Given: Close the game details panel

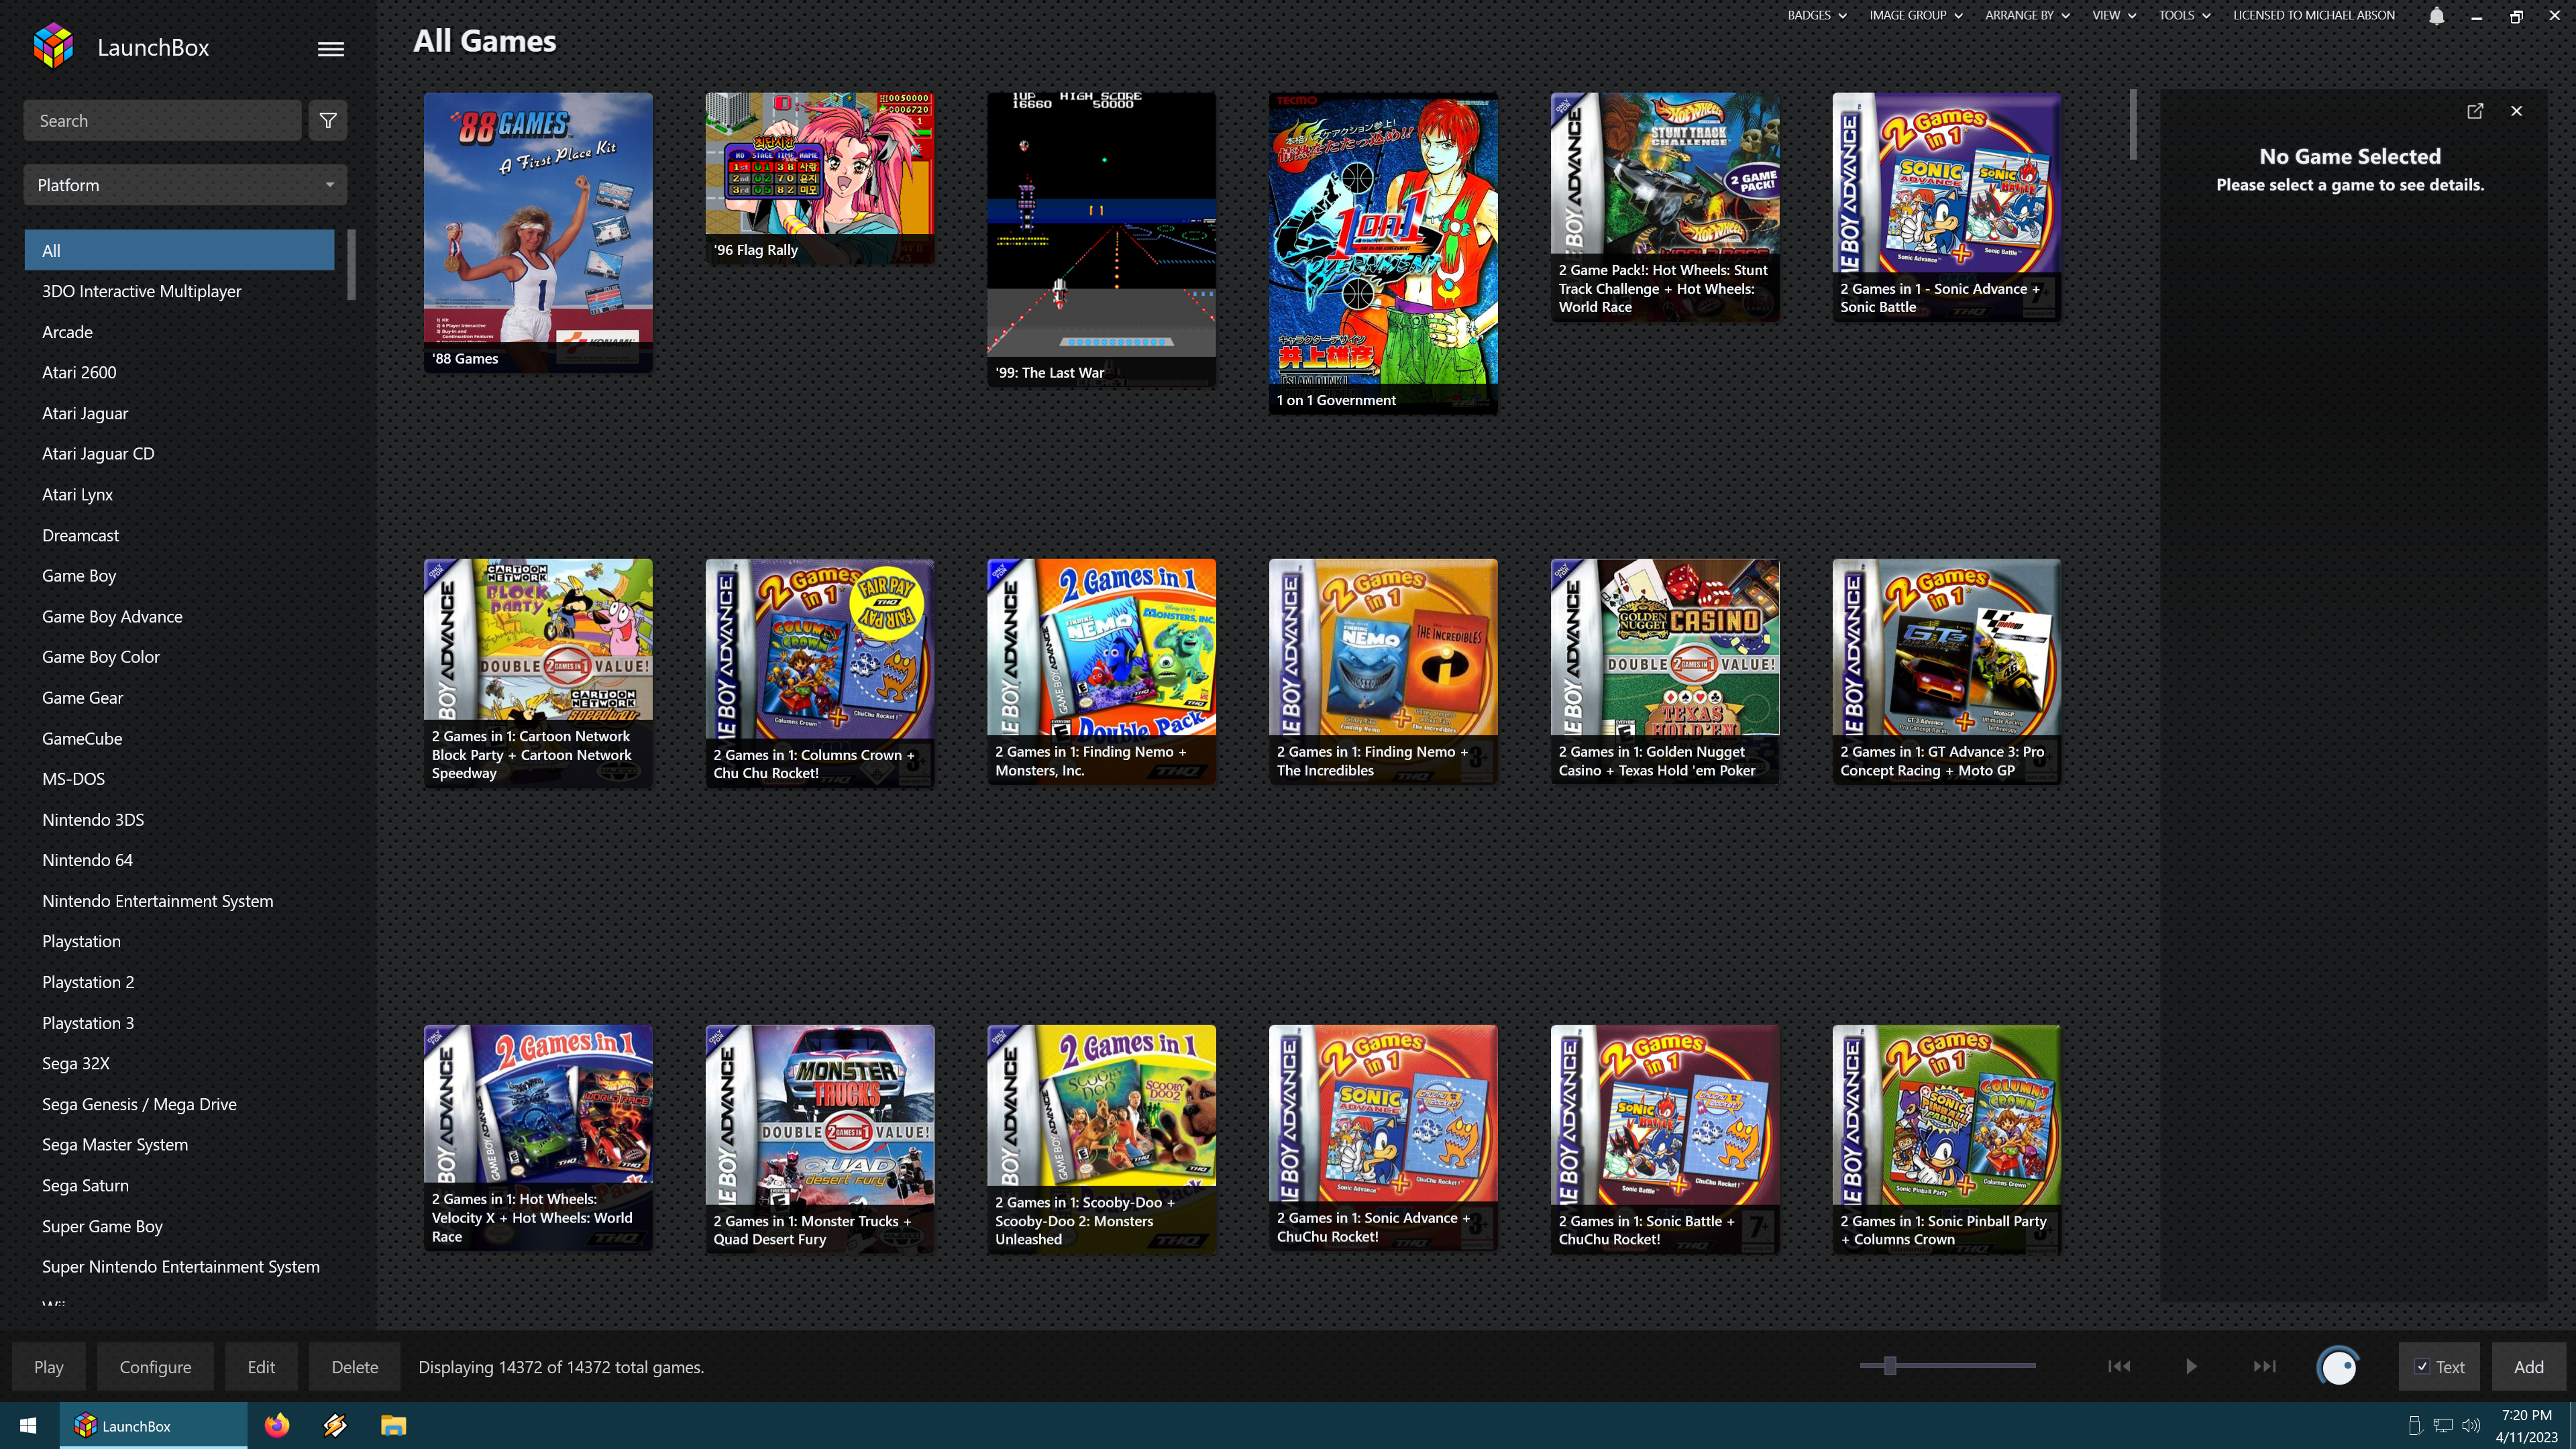Looking at the screenshot, I should [2516, 111].
